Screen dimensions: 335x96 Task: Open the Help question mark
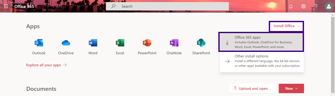click(x=316, y=6)
